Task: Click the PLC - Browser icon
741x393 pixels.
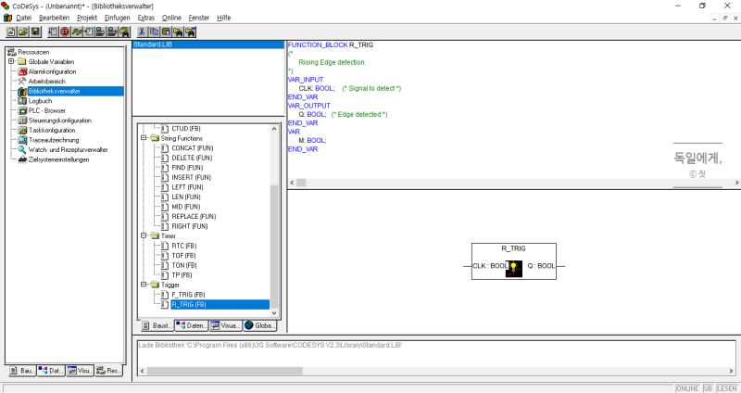Action: pyautogui.click(x=22, y=110)
